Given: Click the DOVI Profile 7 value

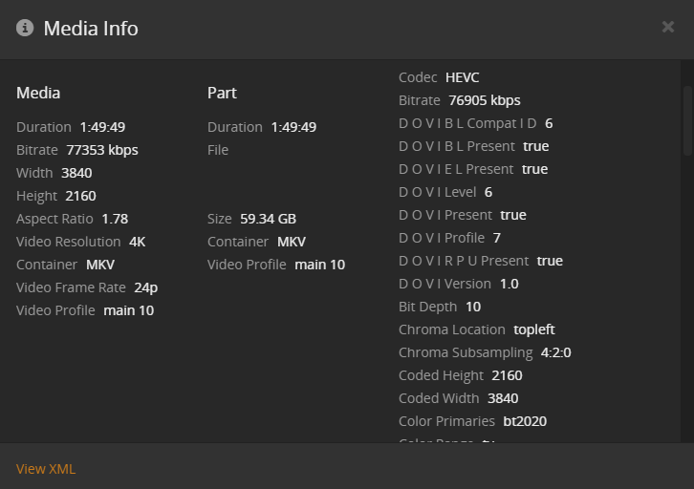Looking at the screenshot, I should [x=496, y=238].
